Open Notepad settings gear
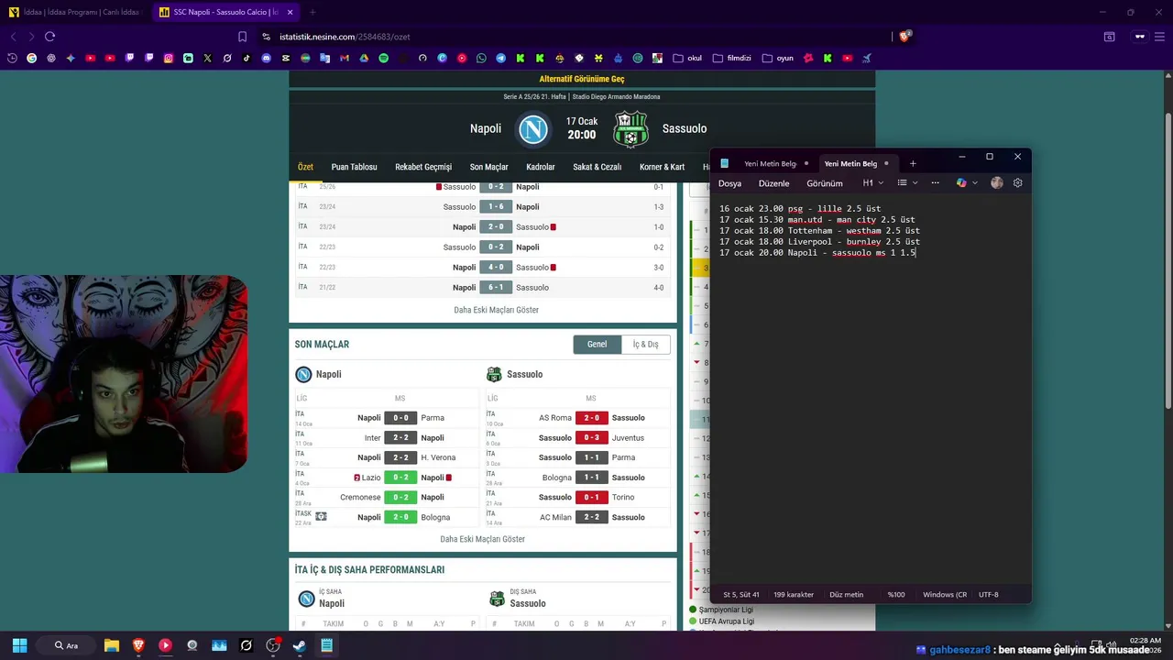Viewport: 1173px width, 660px height. 1017,182
